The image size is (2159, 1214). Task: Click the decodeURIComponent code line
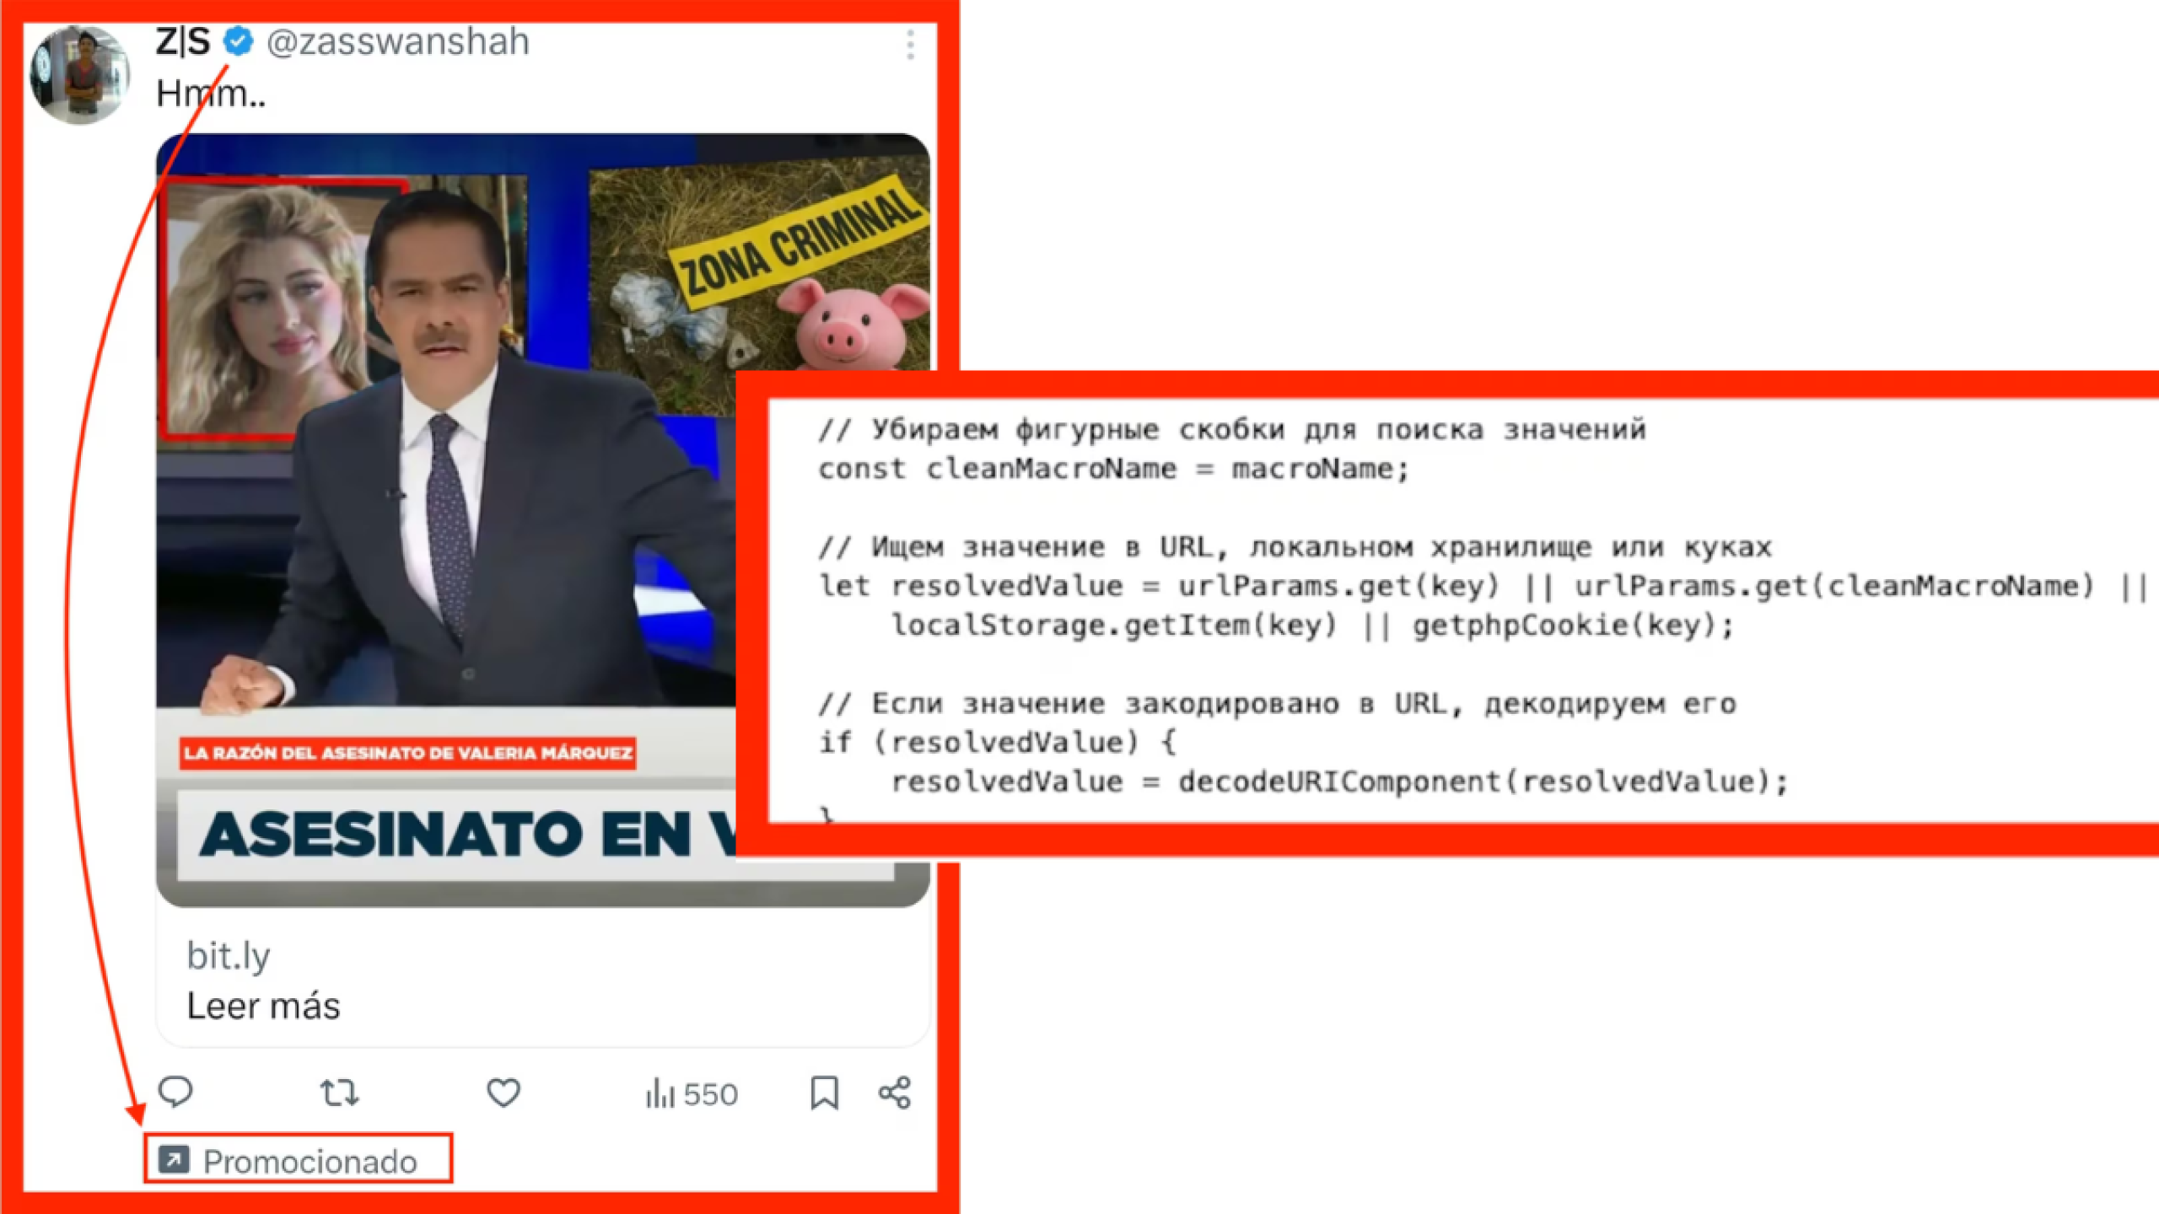[x=1339, y=782]
